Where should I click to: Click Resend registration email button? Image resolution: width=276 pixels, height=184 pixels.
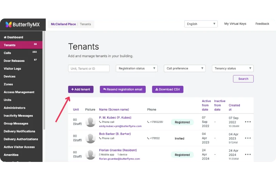tap(123, 89)
